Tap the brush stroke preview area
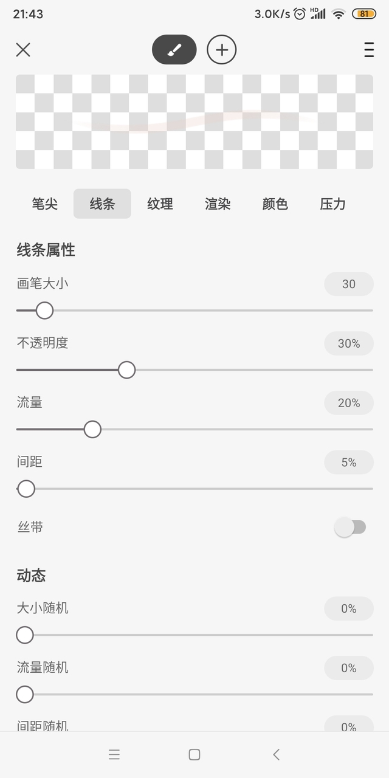This screenshot has width=389, height=778. [x=194, y=122]
